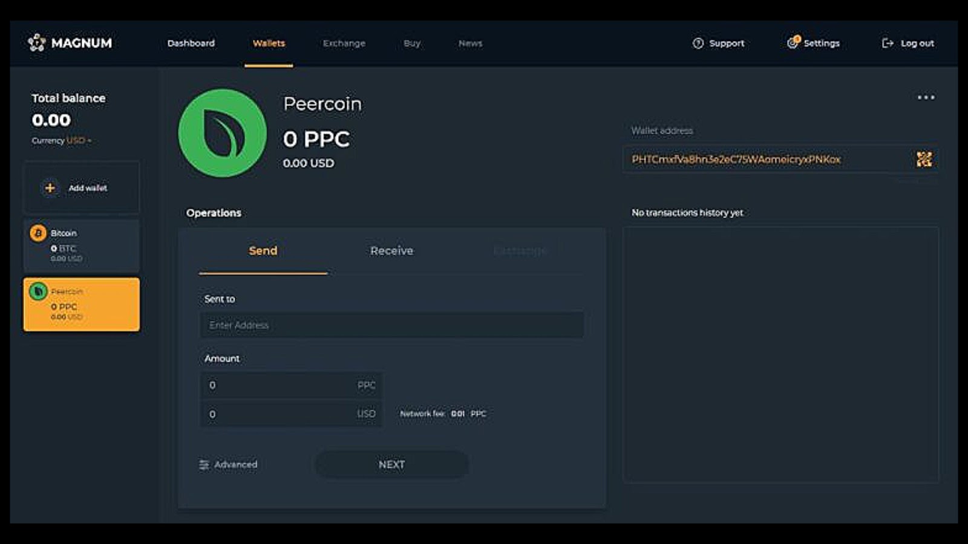Click the '0.00 USD' value under Peercoin heading
Screen dimensions: 968x544
[x=309, y=163]
